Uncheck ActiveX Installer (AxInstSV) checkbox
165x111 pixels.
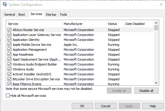pos(10,74)
